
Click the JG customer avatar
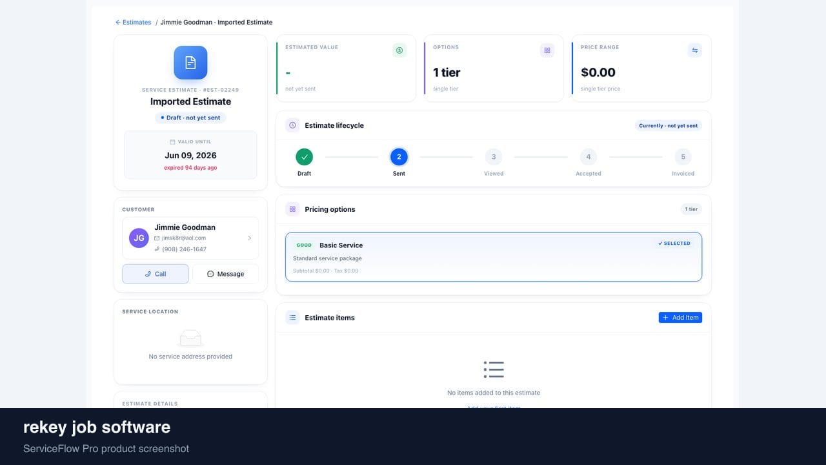click(139, 238)
